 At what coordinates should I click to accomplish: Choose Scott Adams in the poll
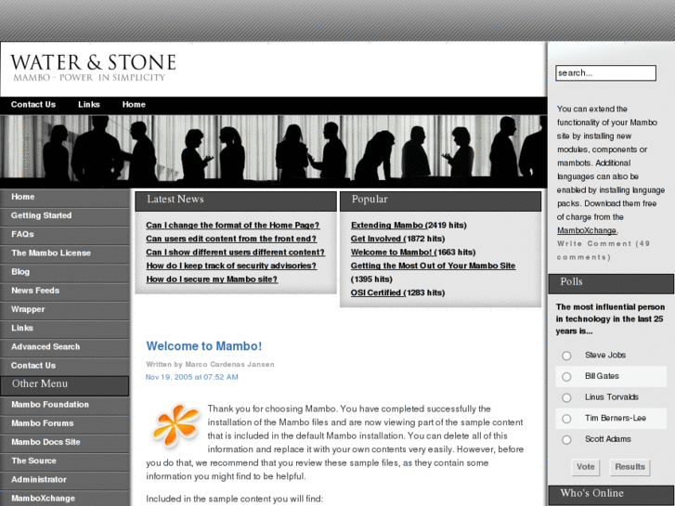tap(566, 440)
